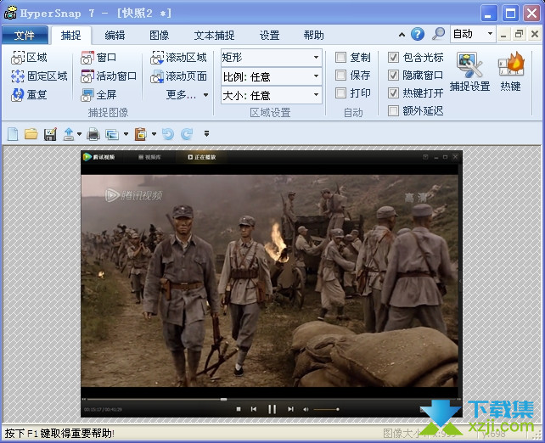Toggle 隐藏窗口 hide window checkbox
Image resolution: width=545 pixels, height=443 pixels.
point(393,75)
